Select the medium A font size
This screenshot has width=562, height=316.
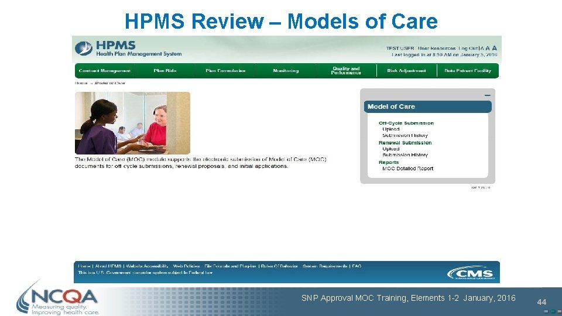point(488,49)
